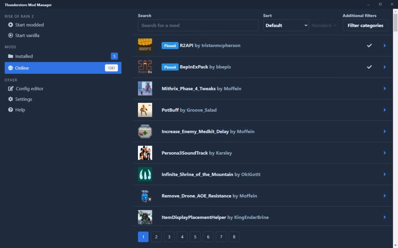Click the Config editor pencil icon

coord(11,89)
